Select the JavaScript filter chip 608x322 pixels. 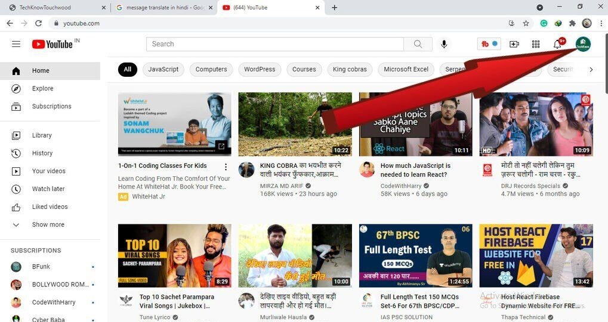(x=163, y=69)
